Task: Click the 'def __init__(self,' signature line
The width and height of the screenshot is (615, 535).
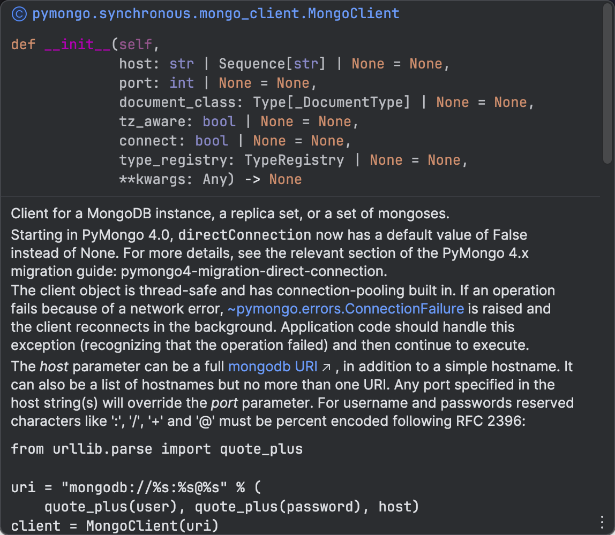Action: pyautogui.click(x=86, y=44)
